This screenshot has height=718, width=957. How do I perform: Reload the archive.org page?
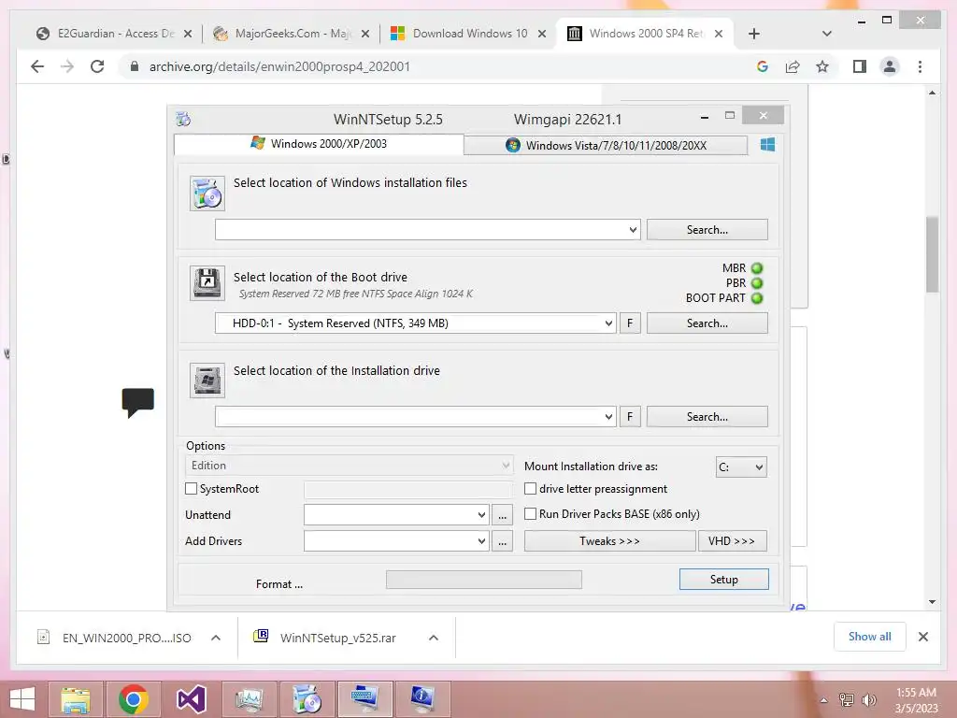point(97,66)
